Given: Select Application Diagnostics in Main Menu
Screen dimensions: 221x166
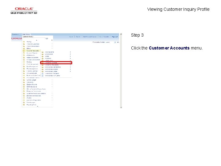Looking at the screenshot, I should pyautogui.click(x=34, y=100).
